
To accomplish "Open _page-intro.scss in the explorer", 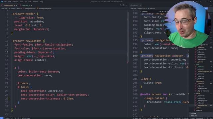I will click(202, 89).
